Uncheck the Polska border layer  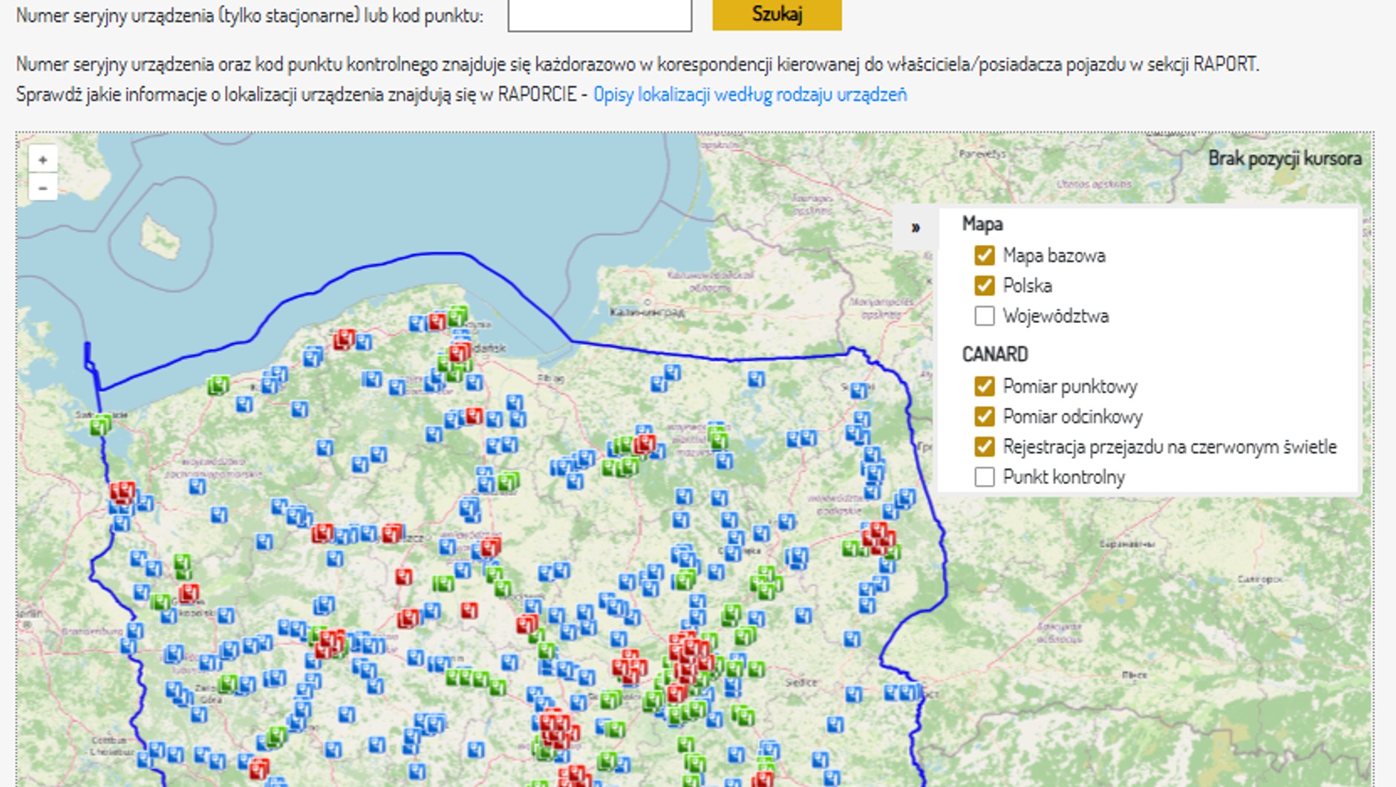click(984, 285)
